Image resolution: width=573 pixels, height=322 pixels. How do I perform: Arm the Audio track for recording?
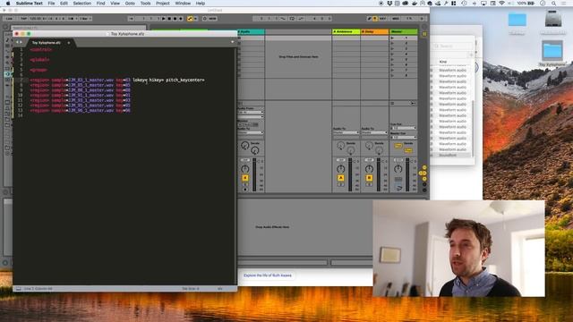pyautogui.click(x=245, y=190)
